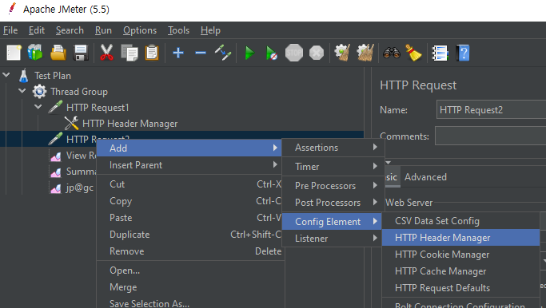
Task: Collapse the Thread Group node
Action: [22, 91]
